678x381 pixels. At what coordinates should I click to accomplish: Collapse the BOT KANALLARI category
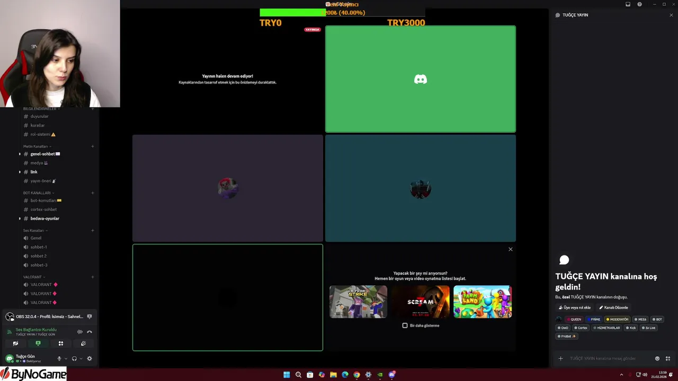coord(38,193)
